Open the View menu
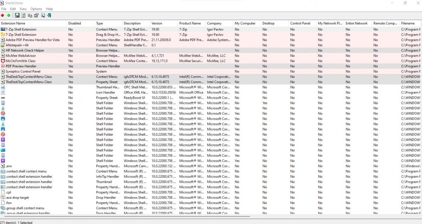 (x=23, y=9)
